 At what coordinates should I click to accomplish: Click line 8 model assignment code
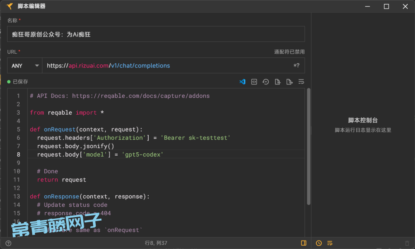click(100, 155)
